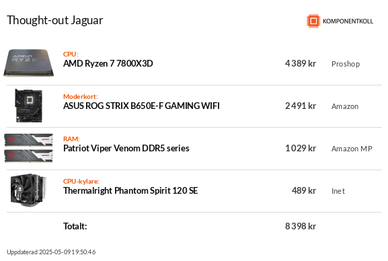The image size is (388, 261).
Task: Click the RAM: category label
Action: [x=71, y=139]
